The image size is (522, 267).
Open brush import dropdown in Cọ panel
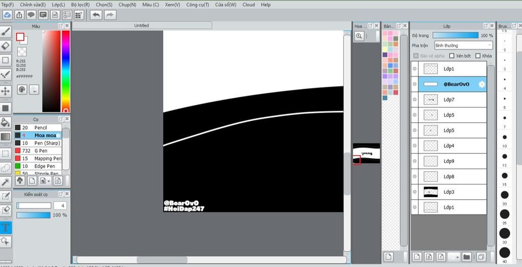(x=45, y=181)
